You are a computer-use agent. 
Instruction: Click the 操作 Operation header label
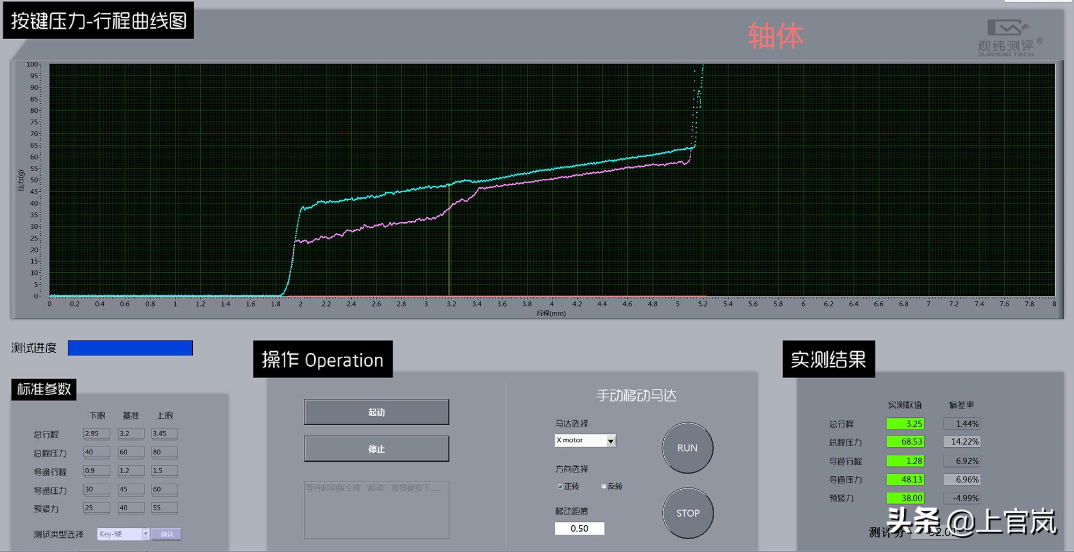[323, 359]
